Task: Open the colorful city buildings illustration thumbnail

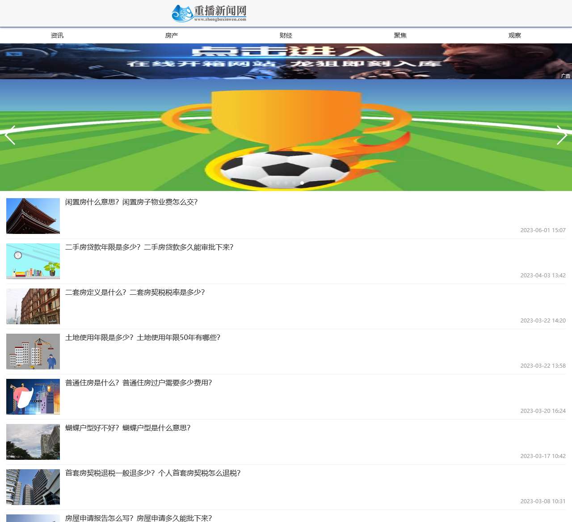Action: tap(33, 397)
